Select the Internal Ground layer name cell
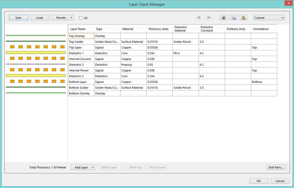 coord(81,59)
